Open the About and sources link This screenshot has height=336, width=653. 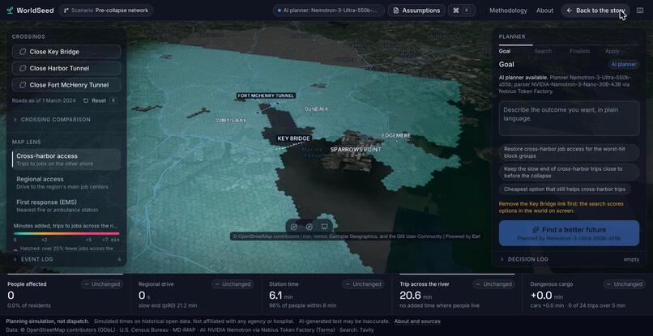pos(417,321)
